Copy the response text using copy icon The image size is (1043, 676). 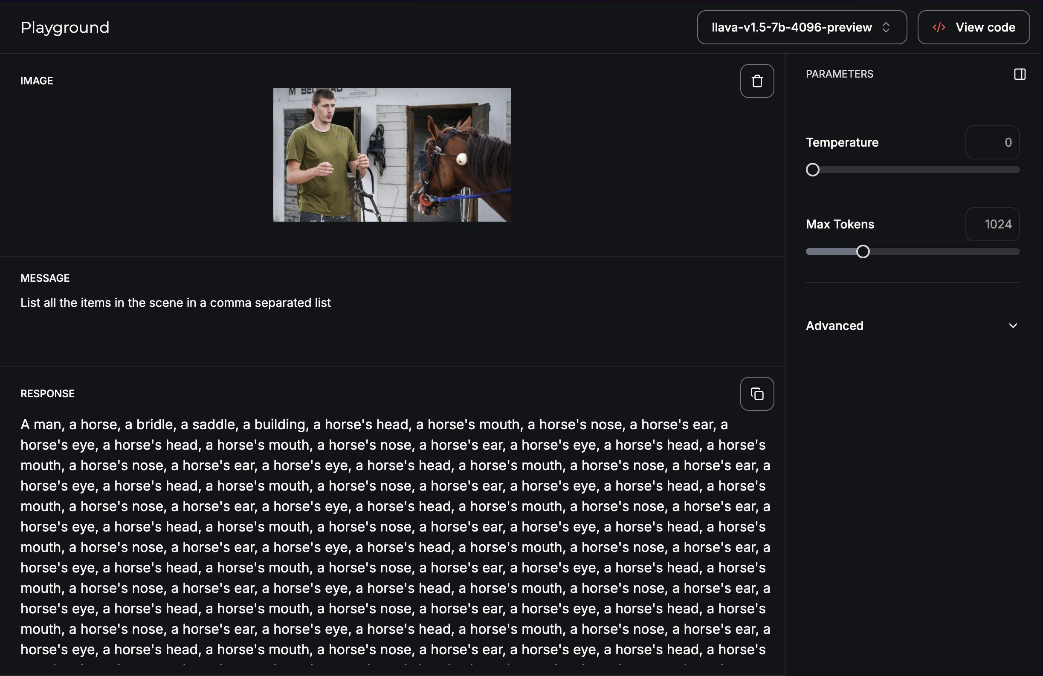757,394
